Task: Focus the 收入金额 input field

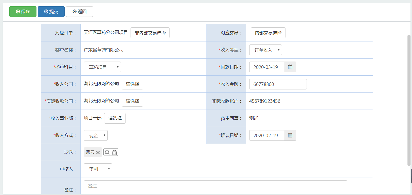Action: (278, 84)
